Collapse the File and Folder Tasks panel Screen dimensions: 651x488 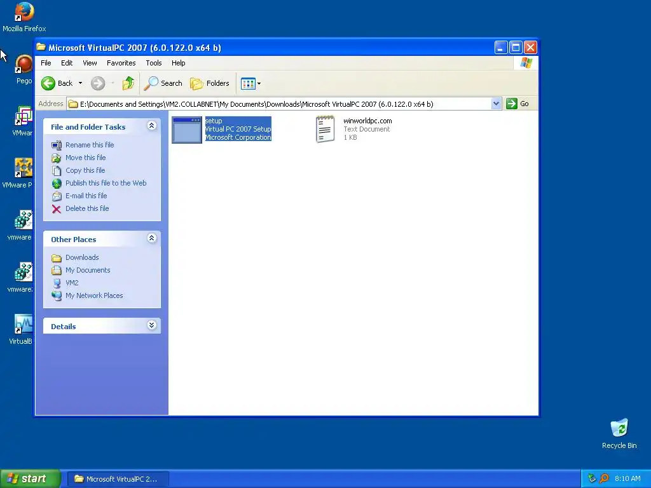(151, 126)
